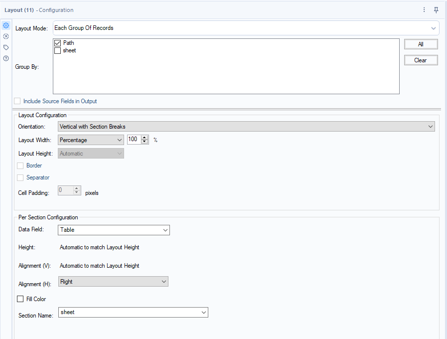Select the Configuration gear icon in sidebar
447x339 pixels.
(6, 25)
